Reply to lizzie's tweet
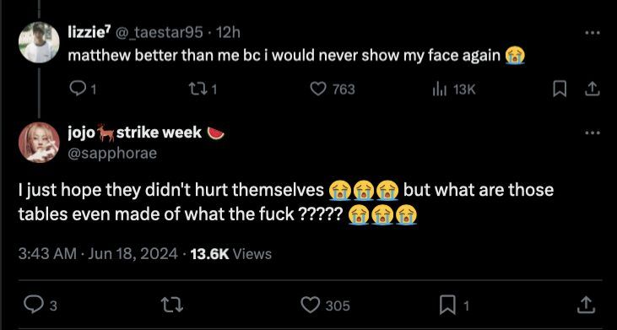Screen dimensions: 617x330 click(x=82, y=89)
